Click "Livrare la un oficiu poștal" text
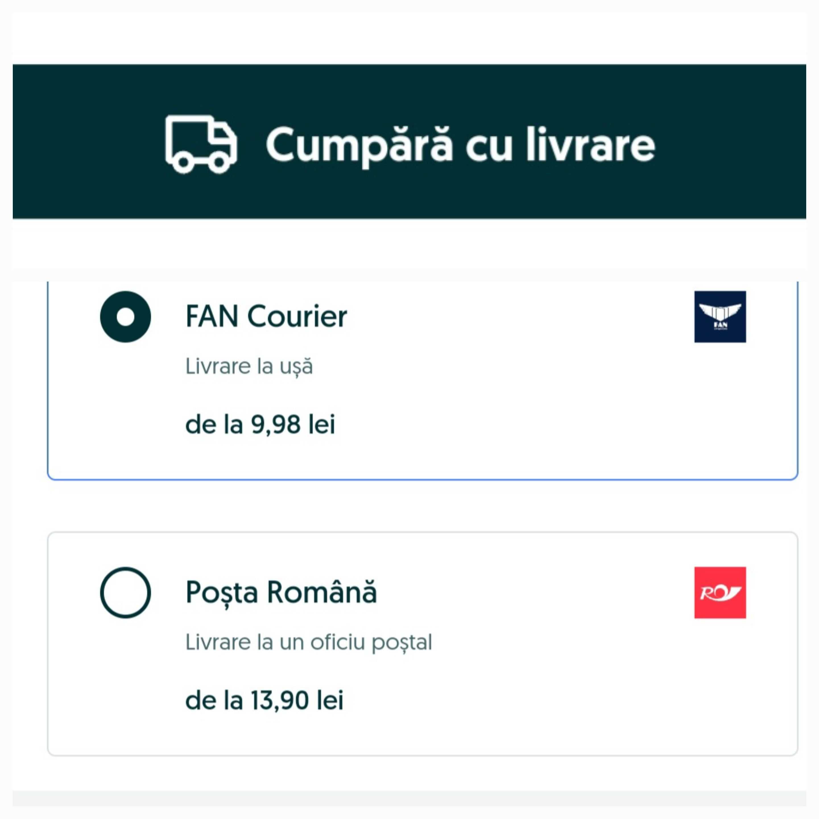 click(x=309, y=642)
